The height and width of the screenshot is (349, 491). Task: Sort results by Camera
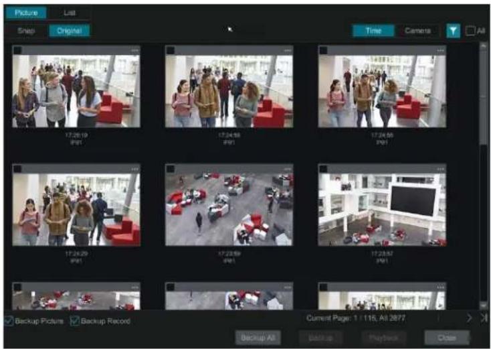[x=417, y=31]
